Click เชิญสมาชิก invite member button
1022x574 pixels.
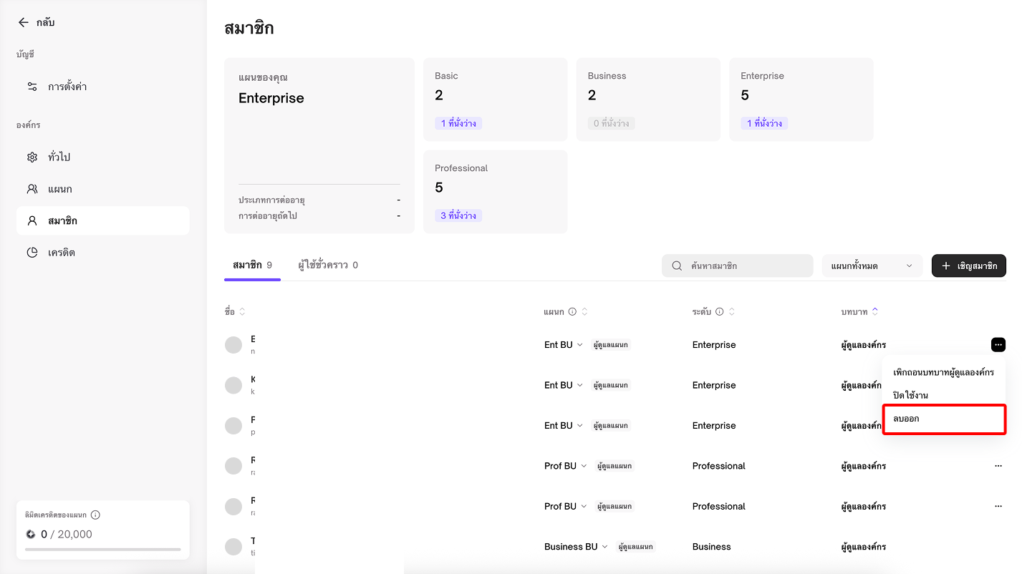(968, 266)
